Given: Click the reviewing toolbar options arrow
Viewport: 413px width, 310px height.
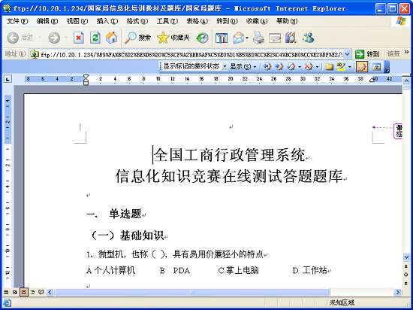Looking at the screenshot, I should coord(387,68).
